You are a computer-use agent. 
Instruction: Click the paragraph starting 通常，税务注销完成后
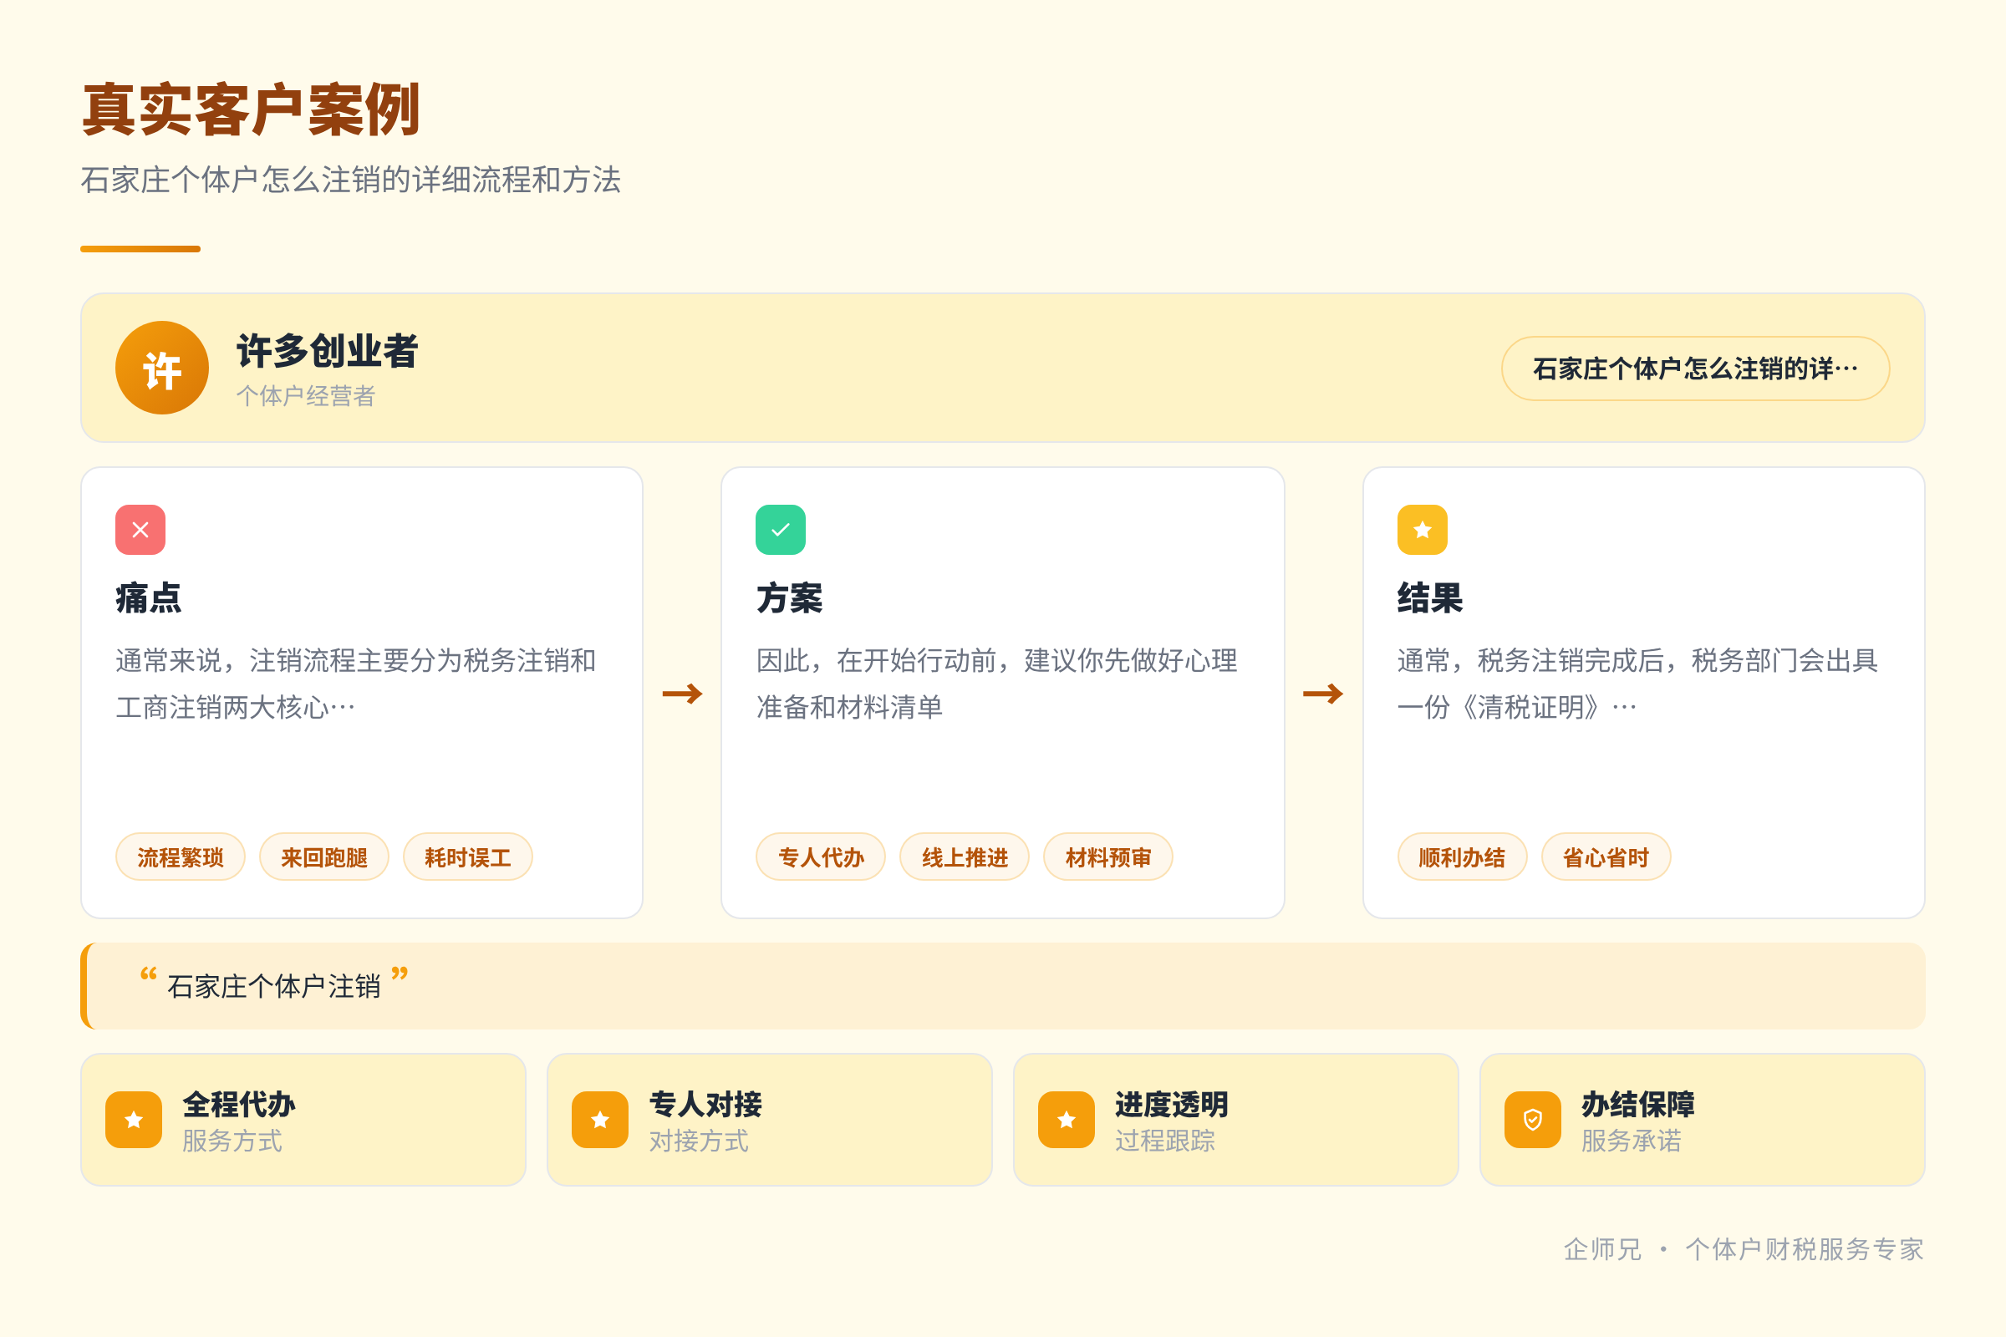click(x=1637, y=684)
